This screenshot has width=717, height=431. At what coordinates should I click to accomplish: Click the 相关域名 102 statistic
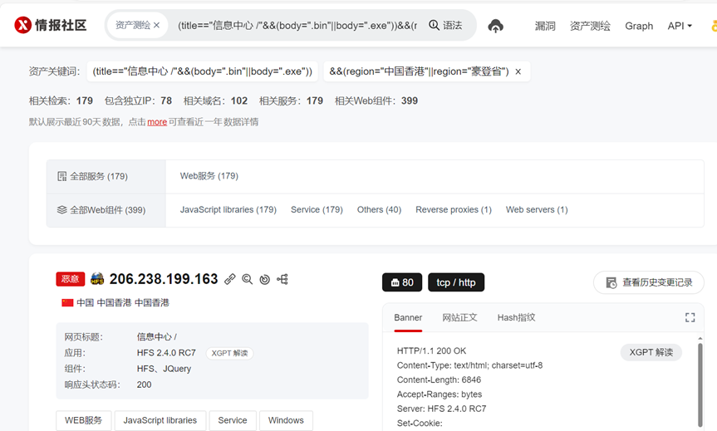tap(215, 101)
